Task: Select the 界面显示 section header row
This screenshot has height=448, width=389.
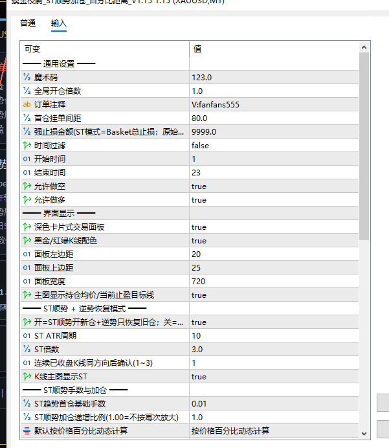Action: tap(190, 213)
